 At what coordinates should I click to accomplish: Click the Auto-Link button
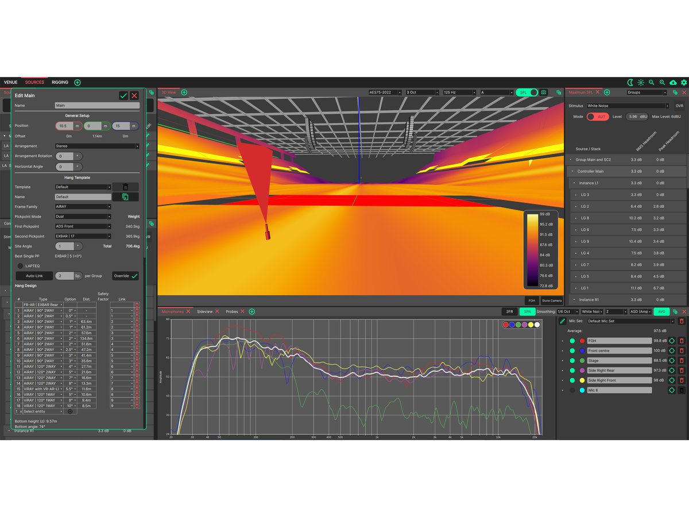point(34,276)
